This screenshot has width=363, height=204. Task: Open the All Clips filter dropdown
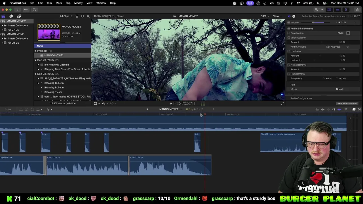pos(66,16)
